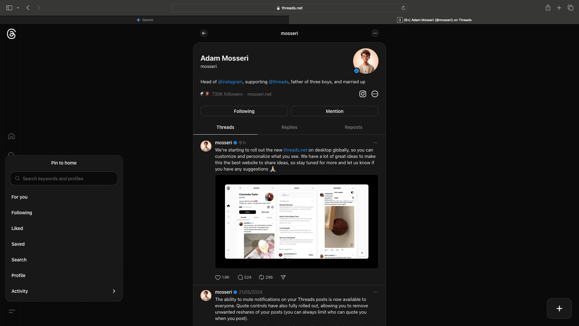Switch to the Replies tab
The height and width of the screenshot is (326, 579).
tap(289, 127)
